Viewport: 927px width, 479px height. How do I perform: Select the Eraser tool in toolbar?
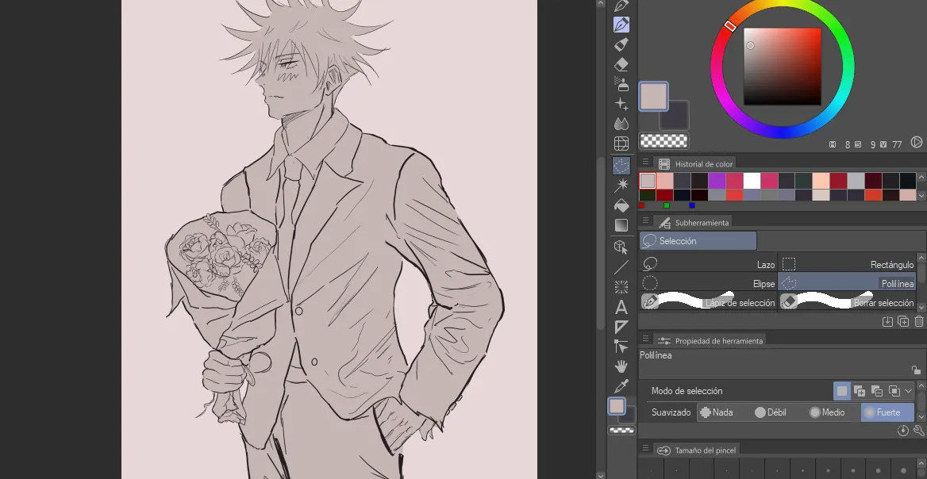[621, 64]
